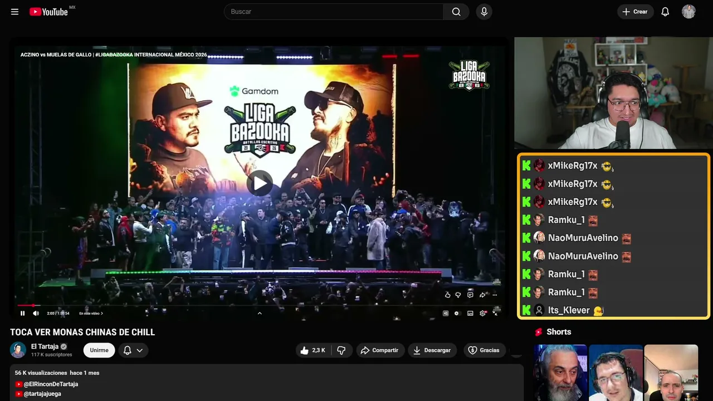Open the middle Short with the headset wearer
Viewport: 713px width, 401px height.
(x=616, y=373)
